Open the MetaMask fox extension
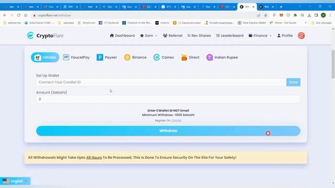 click(281, 15)
